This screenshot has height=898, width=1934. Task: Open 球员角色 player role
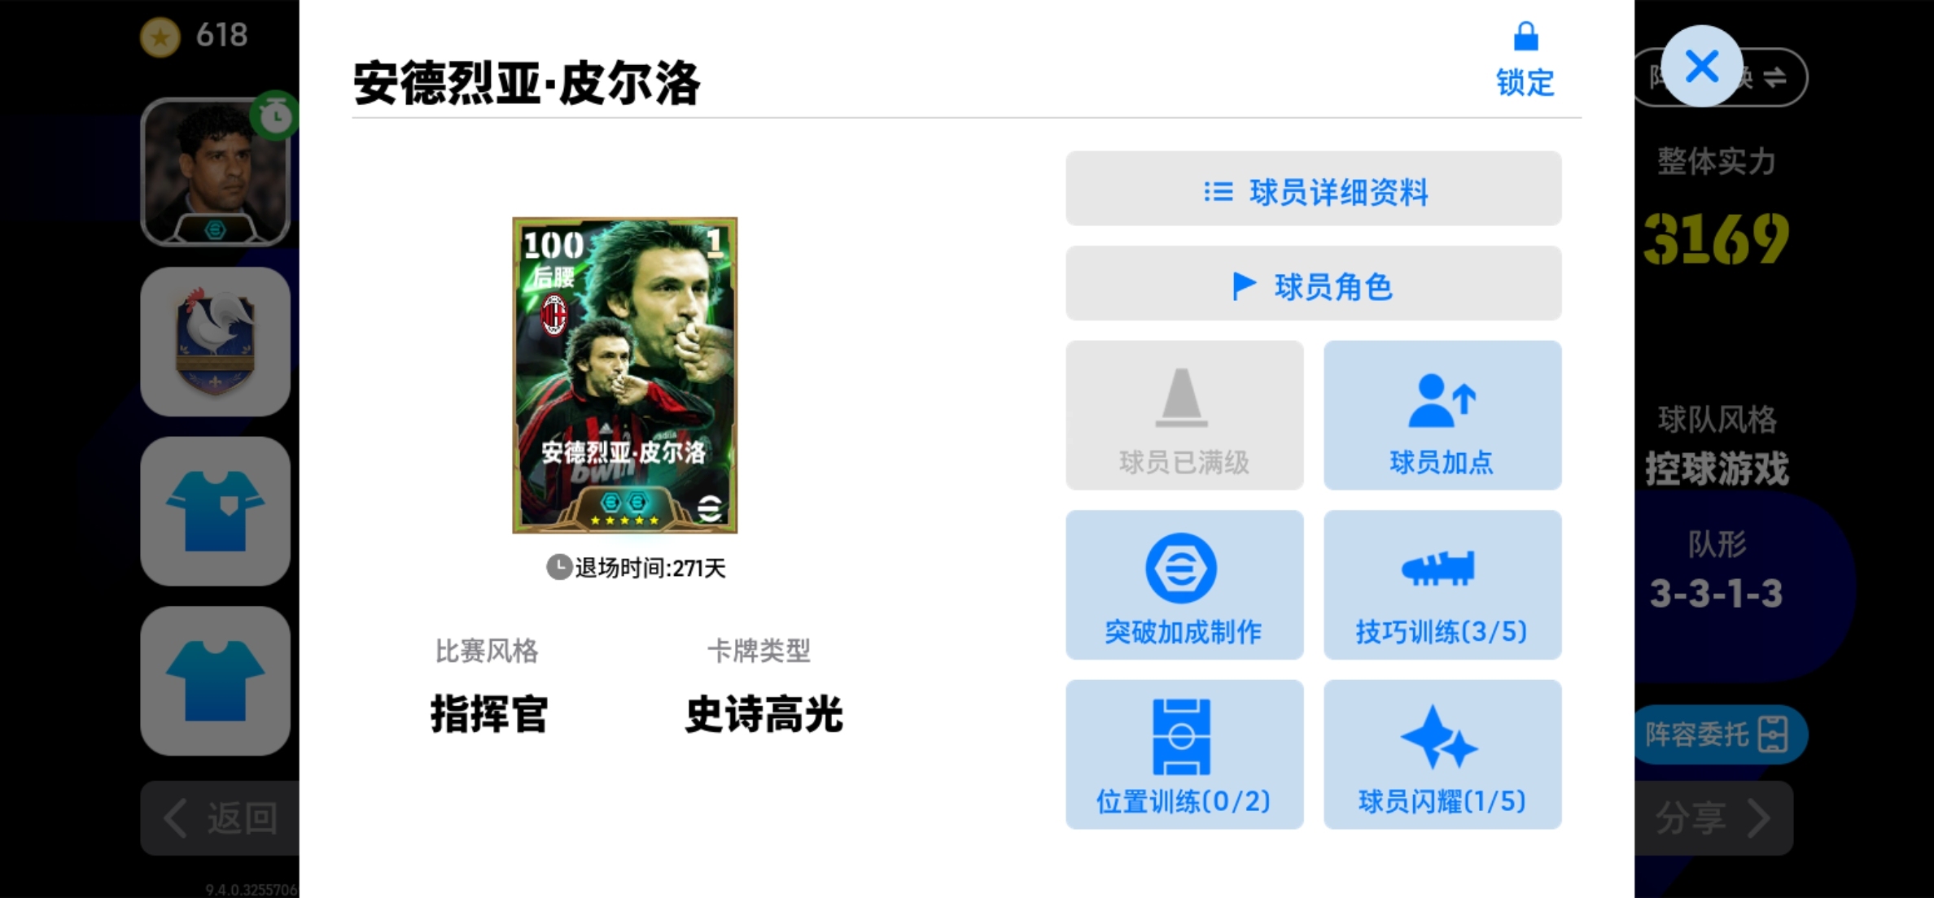tap(1314, 284)
